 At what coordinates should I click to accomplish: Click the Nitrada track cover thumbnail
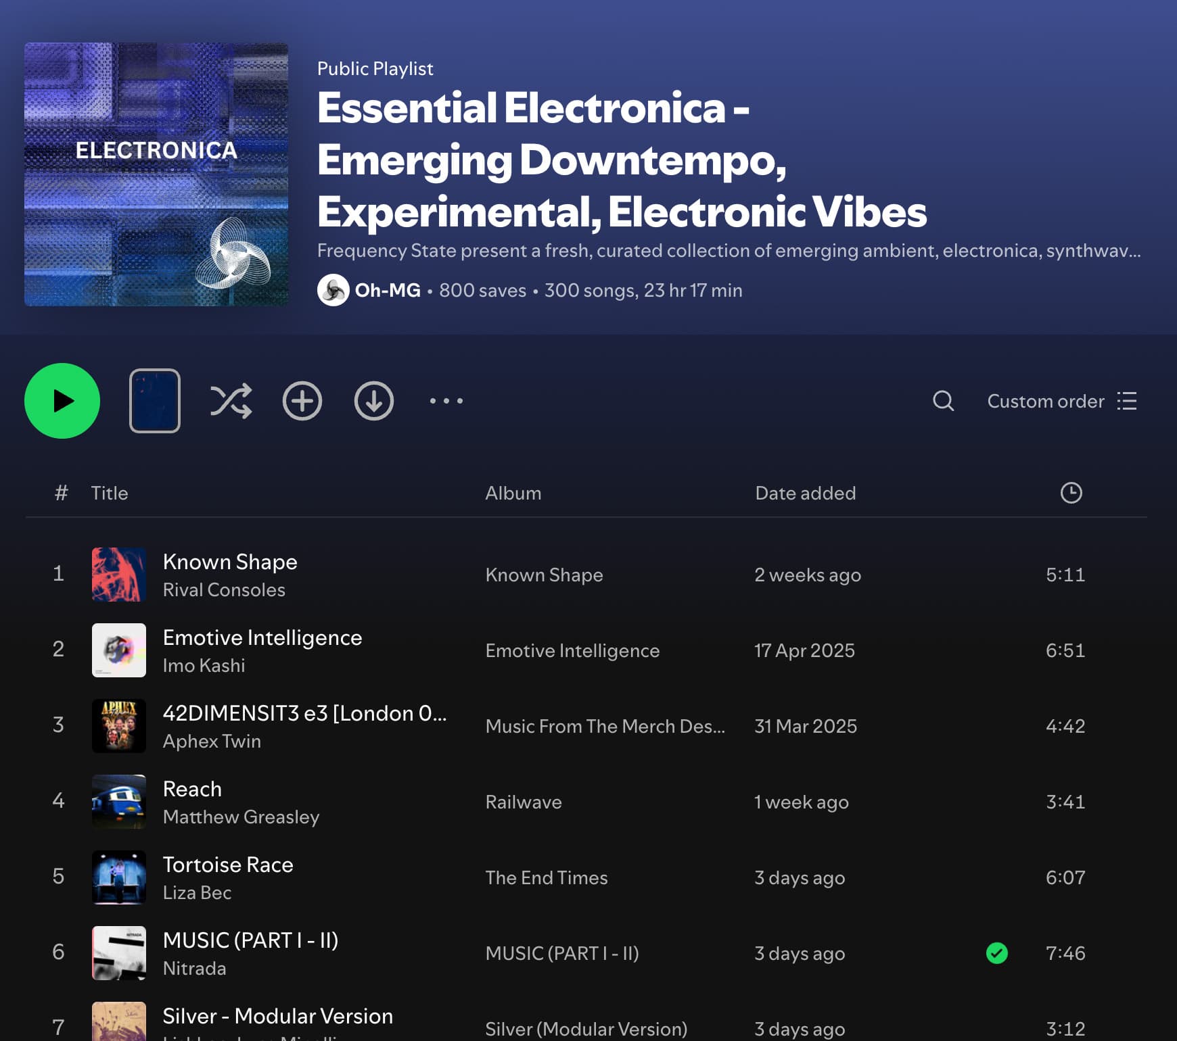119,953
